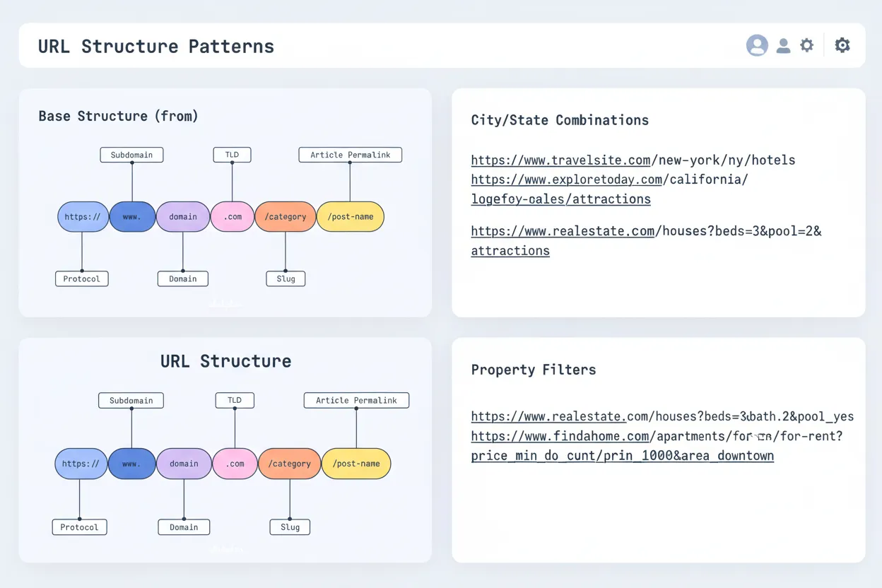Click the TLD label box
Image resolution: width=882 pixels, height=588 pixels.
[232, 154]
